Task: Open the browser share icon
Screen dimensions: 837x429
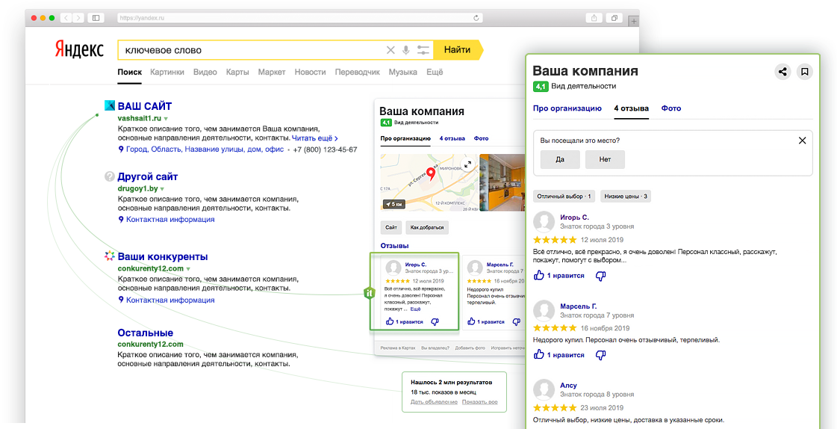Action: tap(594, 18)
